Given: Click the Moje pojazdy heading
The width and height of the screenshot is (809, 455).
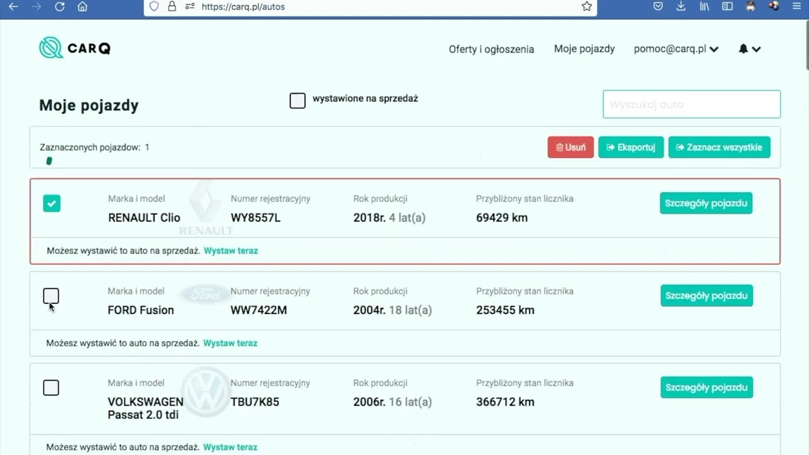Looking at the screenshot, I should pos(88,106).
